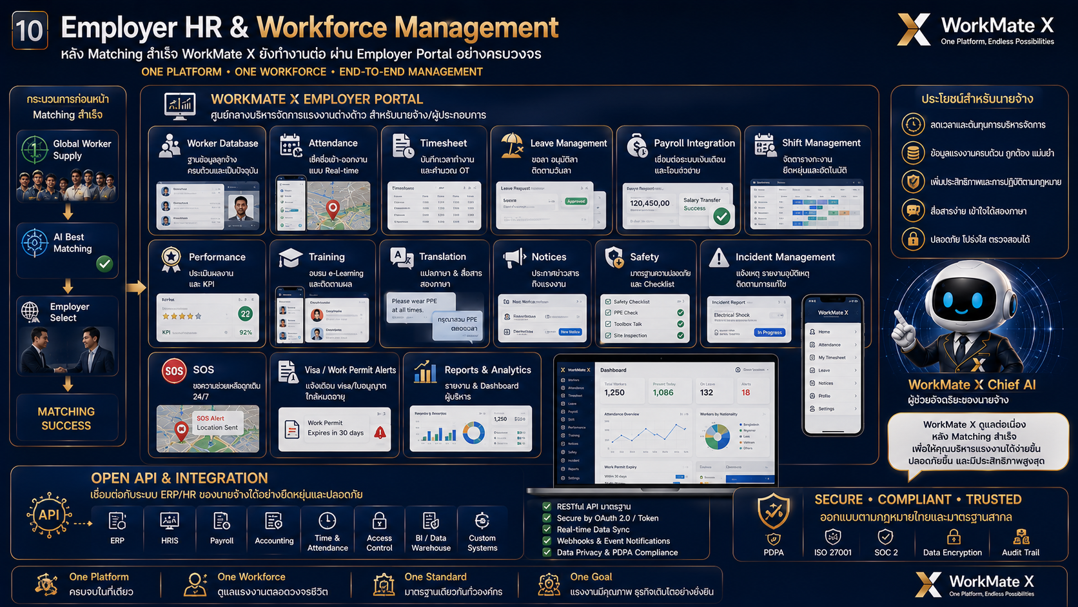Toggle the Secure by OAuth 2.0 checkmark
Image resolution: width=1078 pixels, height=607 pixels.
[x=547, y=518]
